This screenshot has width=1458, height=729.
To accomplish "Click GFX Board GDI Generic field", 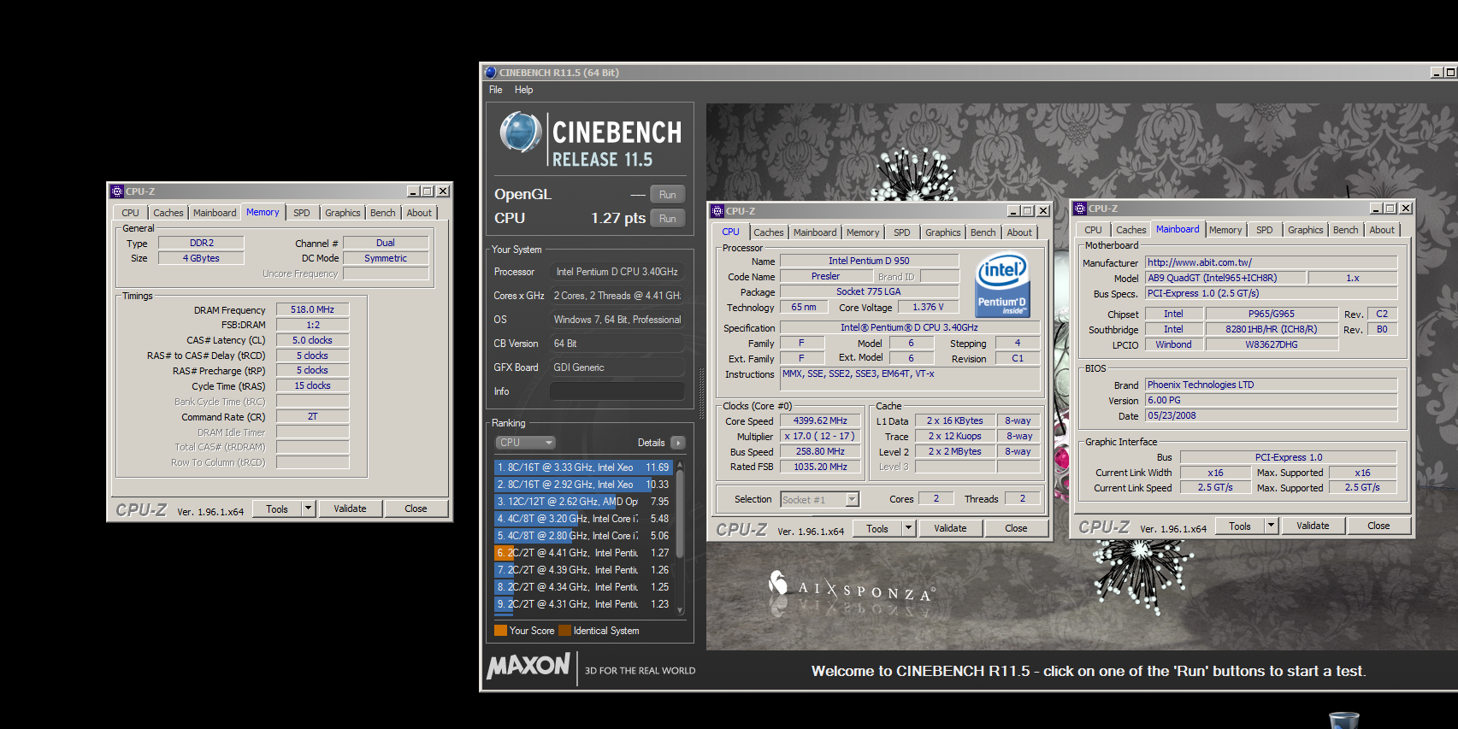I will (x=617, y=367).
